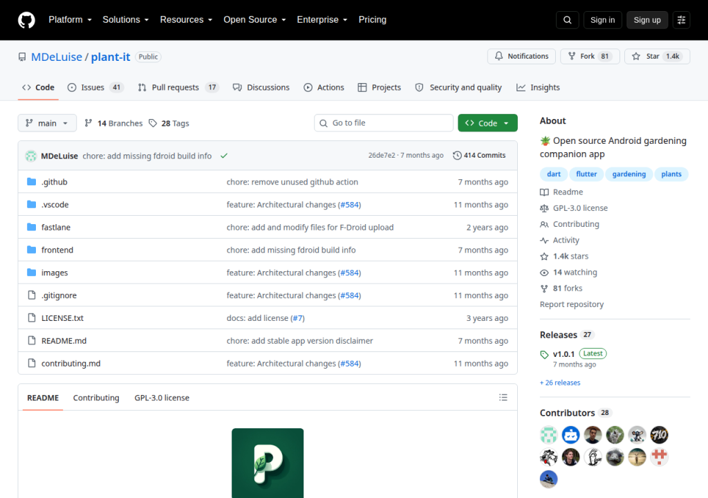Switch to the Discussions tab
The height and width of the screenshot is (498, 708).
click(261, 87)
